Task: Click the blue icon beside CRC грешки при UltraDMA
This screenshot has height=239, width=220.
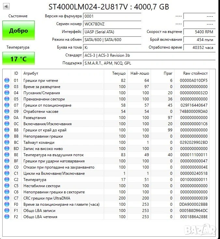Action: 7,198
